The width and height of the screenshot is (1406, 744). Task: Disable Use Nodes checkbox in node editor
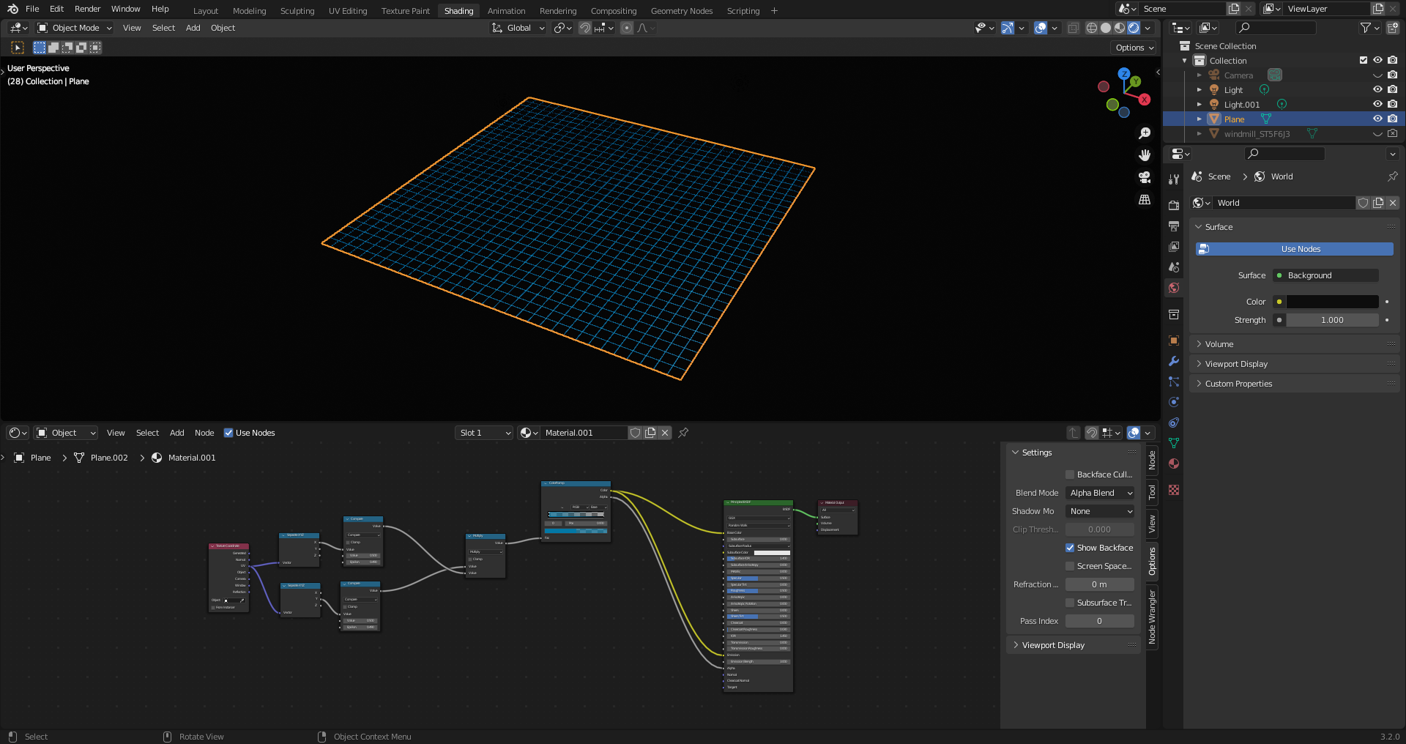pos(228,433)
